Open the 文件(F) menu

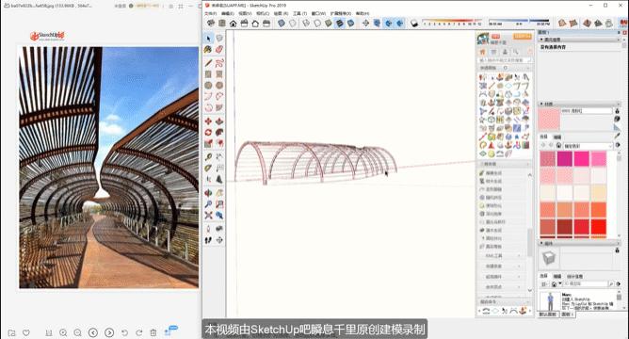point(211,13)
